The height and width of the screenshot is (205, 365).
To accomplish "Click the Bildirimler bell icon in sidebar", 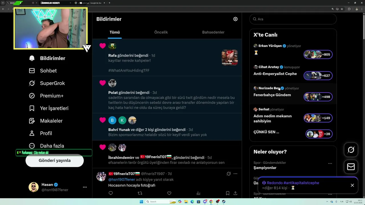I will click(32, 58).
